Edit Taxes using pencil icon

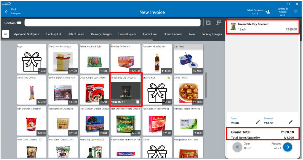[258, 122]
